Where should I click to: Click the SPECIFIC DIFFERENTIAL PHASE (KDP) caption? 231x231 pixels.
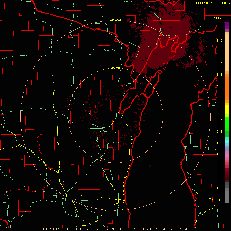click(x=80, y=229)
